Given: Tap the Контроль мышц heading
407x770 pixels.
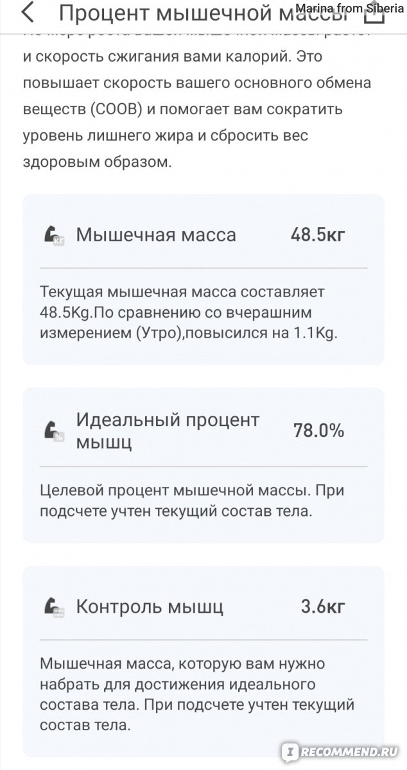Looking at the screenshot, I should pyautogui.click(x=150, y=606).
